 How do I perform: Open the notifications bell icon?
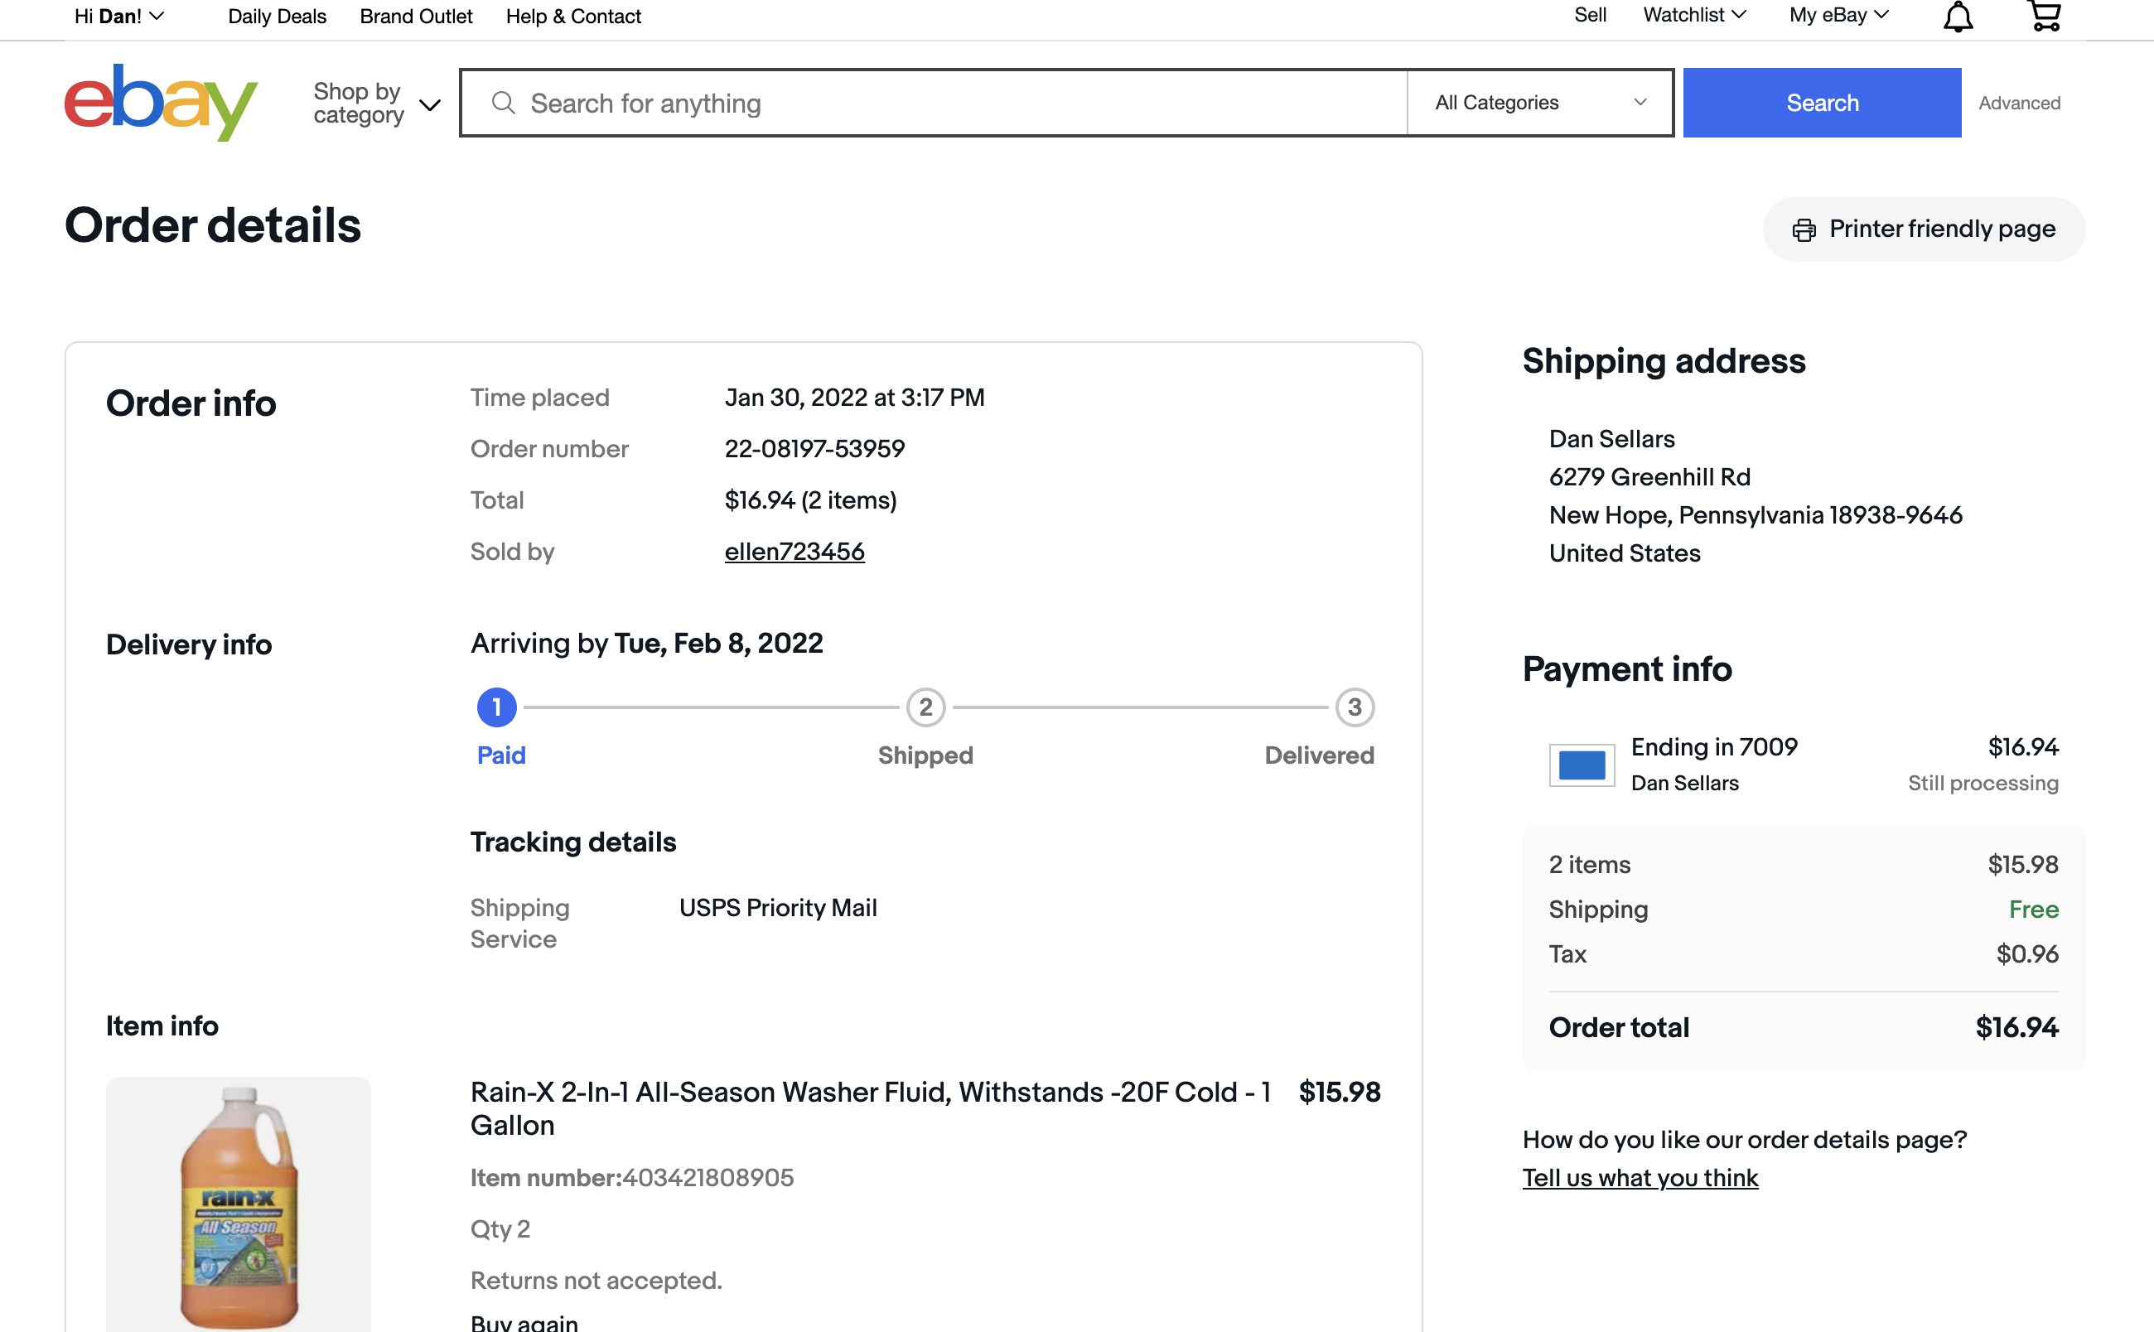pos(1958,16)
